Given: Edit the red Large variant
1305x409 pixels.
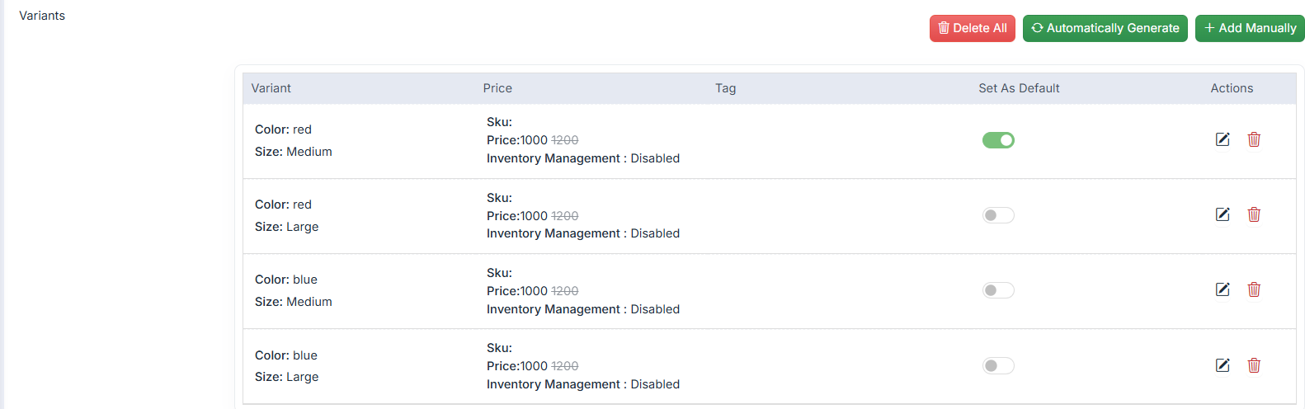Looking at the screenshot, I should tap(1223, 214).
